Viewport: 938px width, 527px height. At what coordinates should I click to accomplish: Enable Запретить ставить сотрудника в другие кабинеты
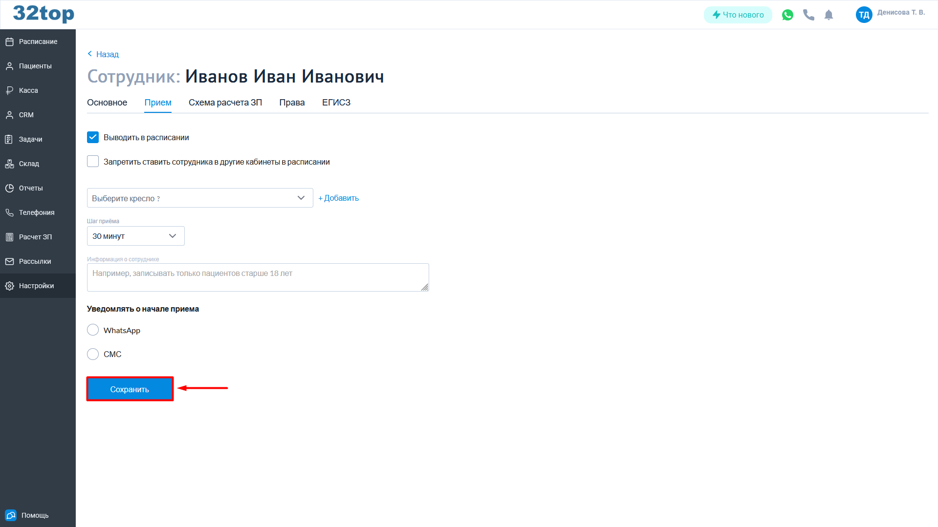(x=93, y=162)
